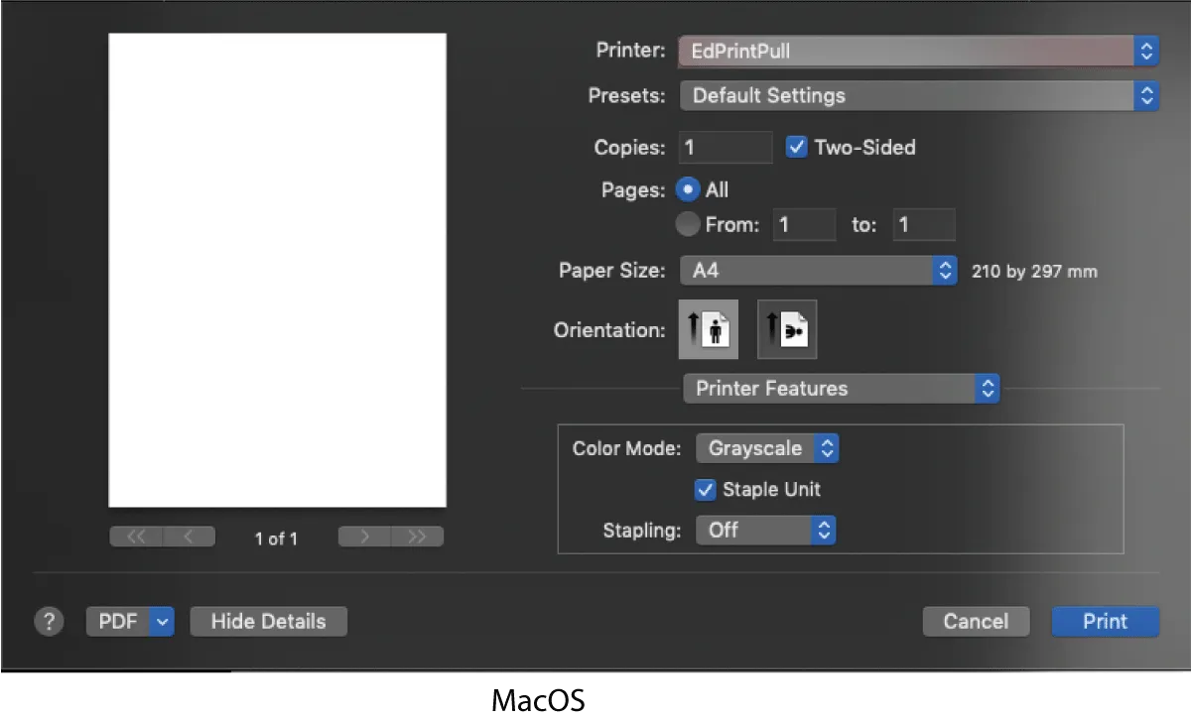The width and height of the screenshot is (1191, 719).
Task: Click the Hide Details button
Action: coord(268,621)
